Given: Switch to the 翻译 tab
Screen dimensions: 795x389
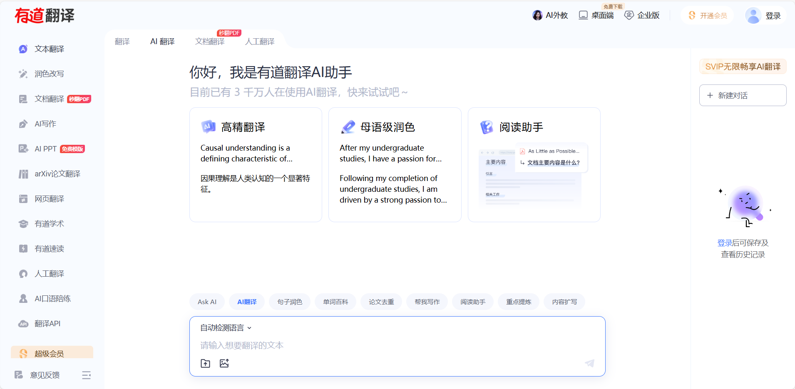Looking at the screenshot, I should click(x=122, y=42).
